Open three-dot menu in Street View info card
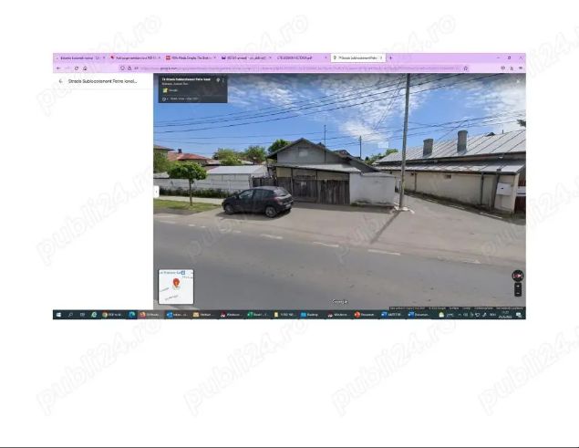The image size is (579, 448). pyautogui.click(x=223, y=80)
